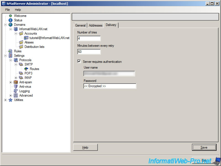
Task: Collapse the Domains tree branch
Action: click(6, 25)
